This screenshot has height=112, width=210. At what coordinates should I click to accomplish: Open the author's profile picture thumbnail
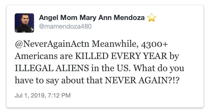[24, 23]
